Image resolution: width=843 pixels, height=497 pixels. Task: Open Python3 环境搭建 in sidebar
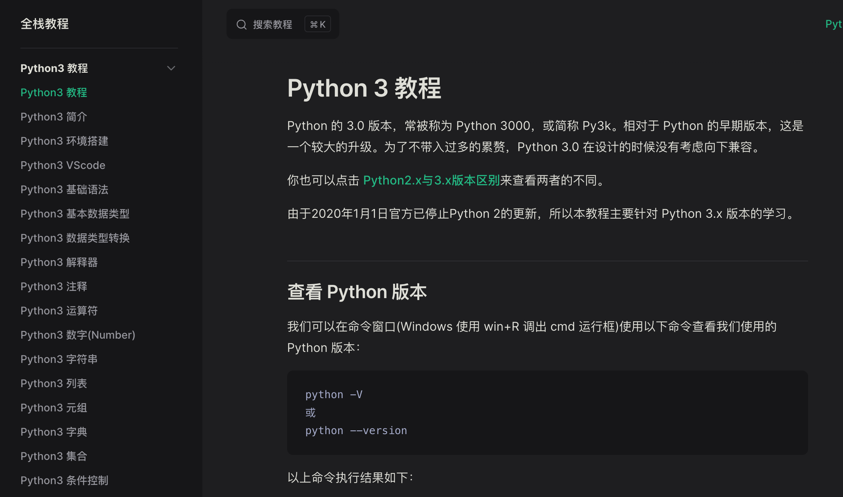tap(64, 141)
